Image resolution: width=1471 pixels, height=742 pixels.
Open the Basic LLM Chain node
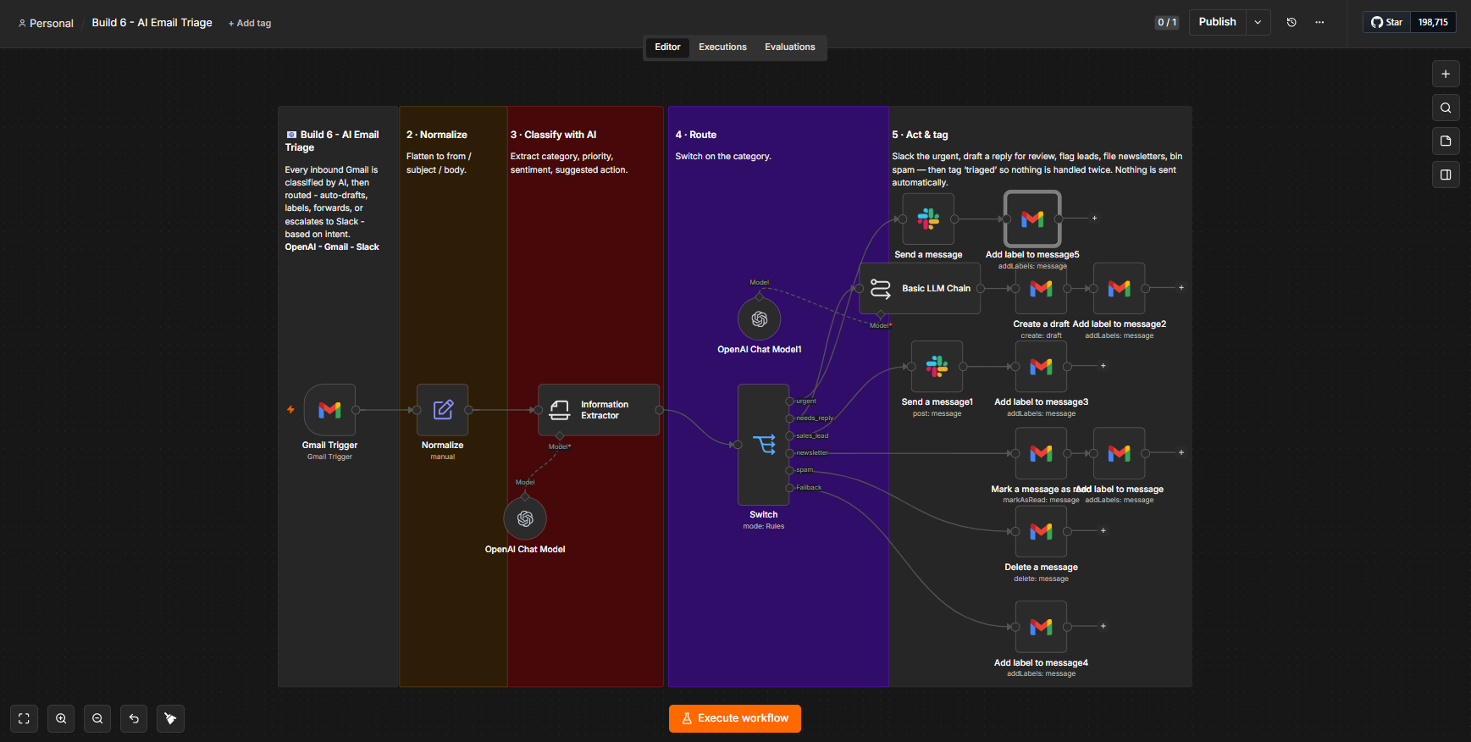[x=920, y=289]
